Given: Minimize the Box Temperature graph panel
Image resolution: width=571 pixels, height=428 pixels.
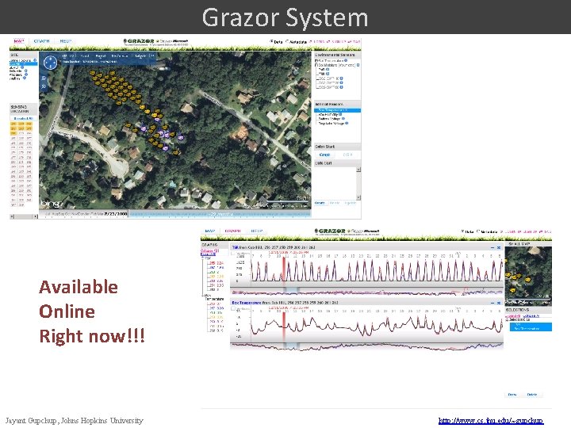Looking at the screenshot, I should pyautogui.click(x=492, y=303).
